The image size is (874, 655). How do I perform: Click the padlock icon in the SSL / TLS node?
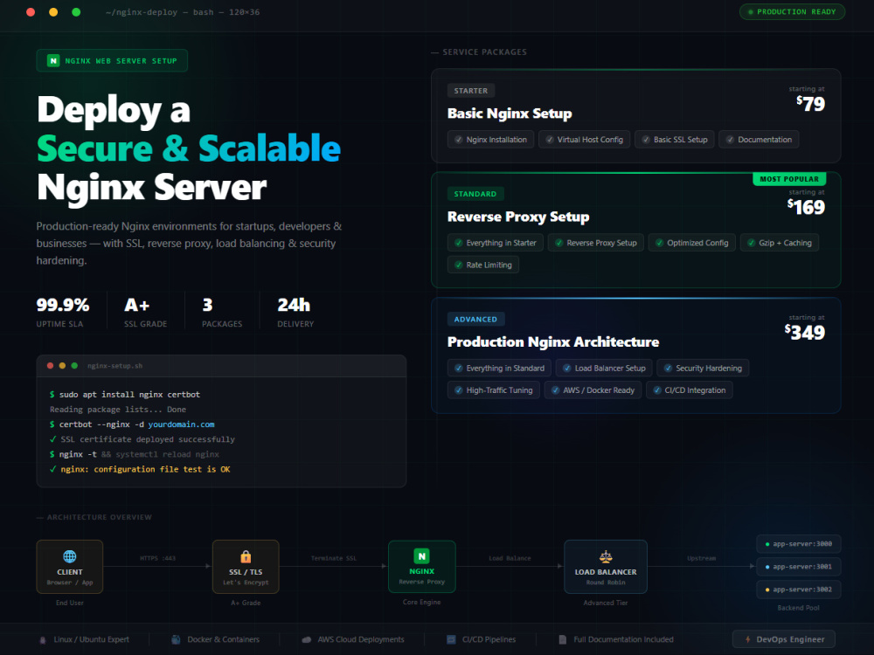coord(246,556)
